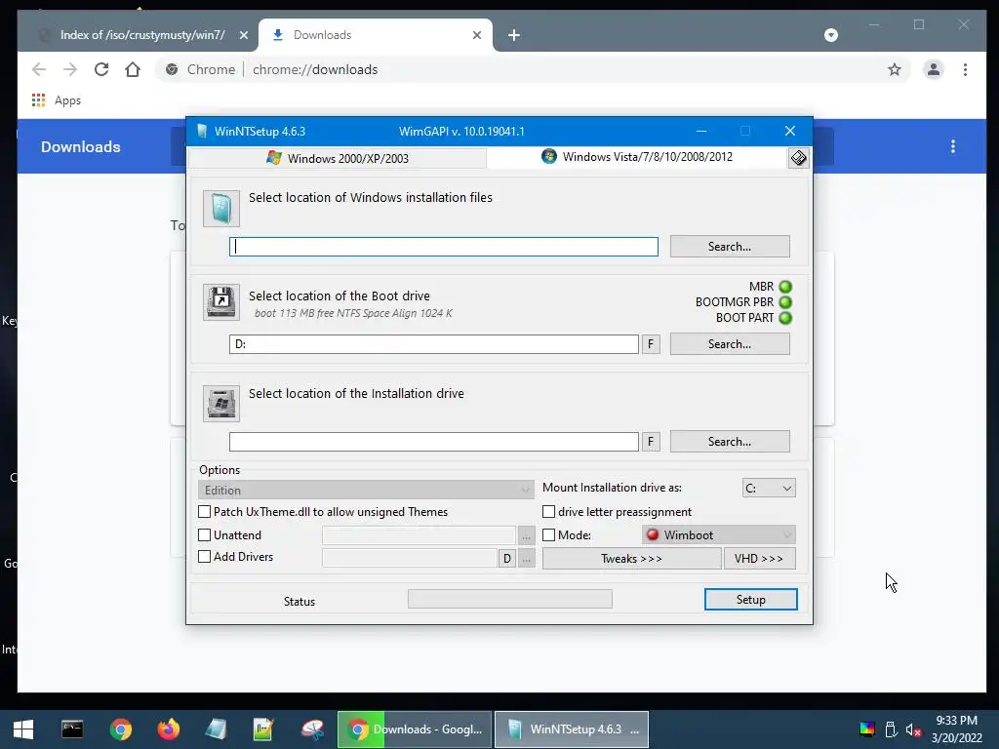
Task: Switch to Windows 2000/XP/2003 tab
Action: [338, 158]
